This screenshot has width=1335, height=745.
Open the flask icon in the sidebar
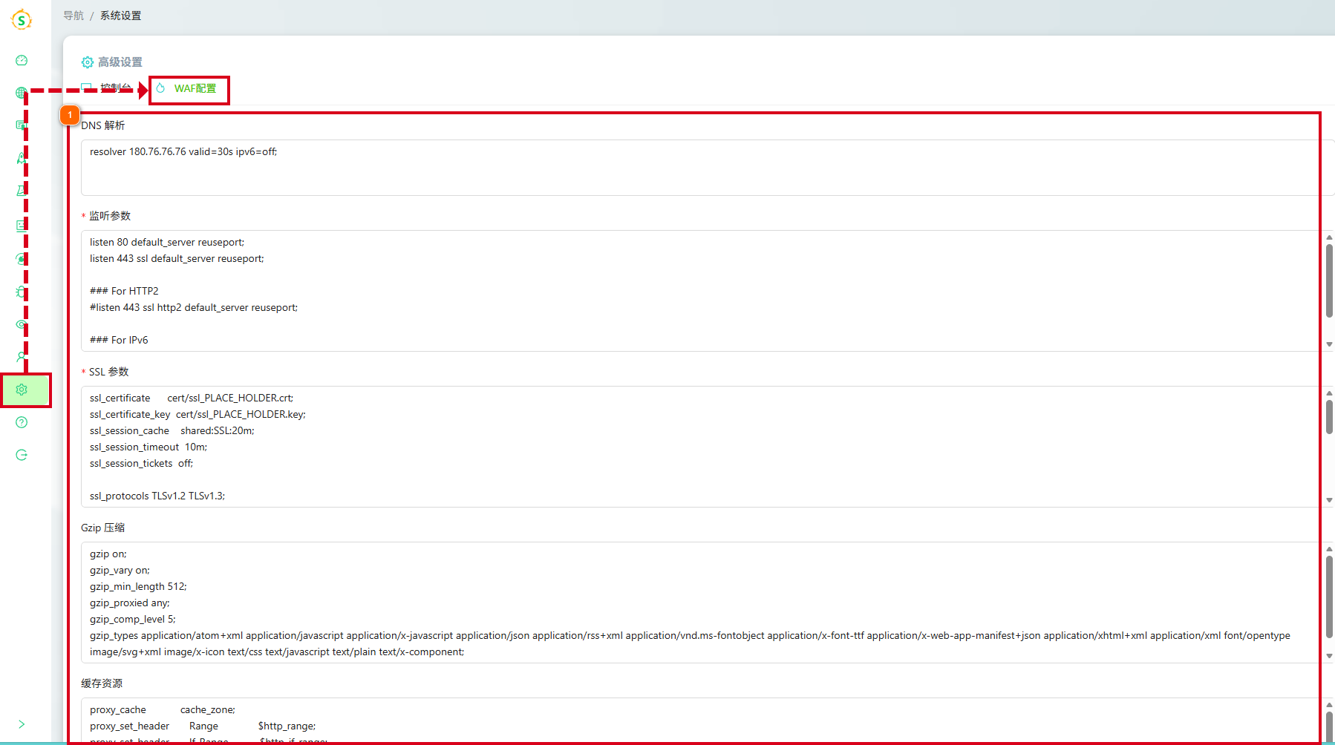(22, 191)
